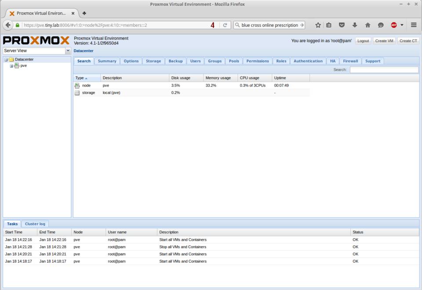Image resolution: width=422 pixels, height=290 pixels.
Task: Click the Logout button
Action: pyautogui.click(x=363, y=41)
